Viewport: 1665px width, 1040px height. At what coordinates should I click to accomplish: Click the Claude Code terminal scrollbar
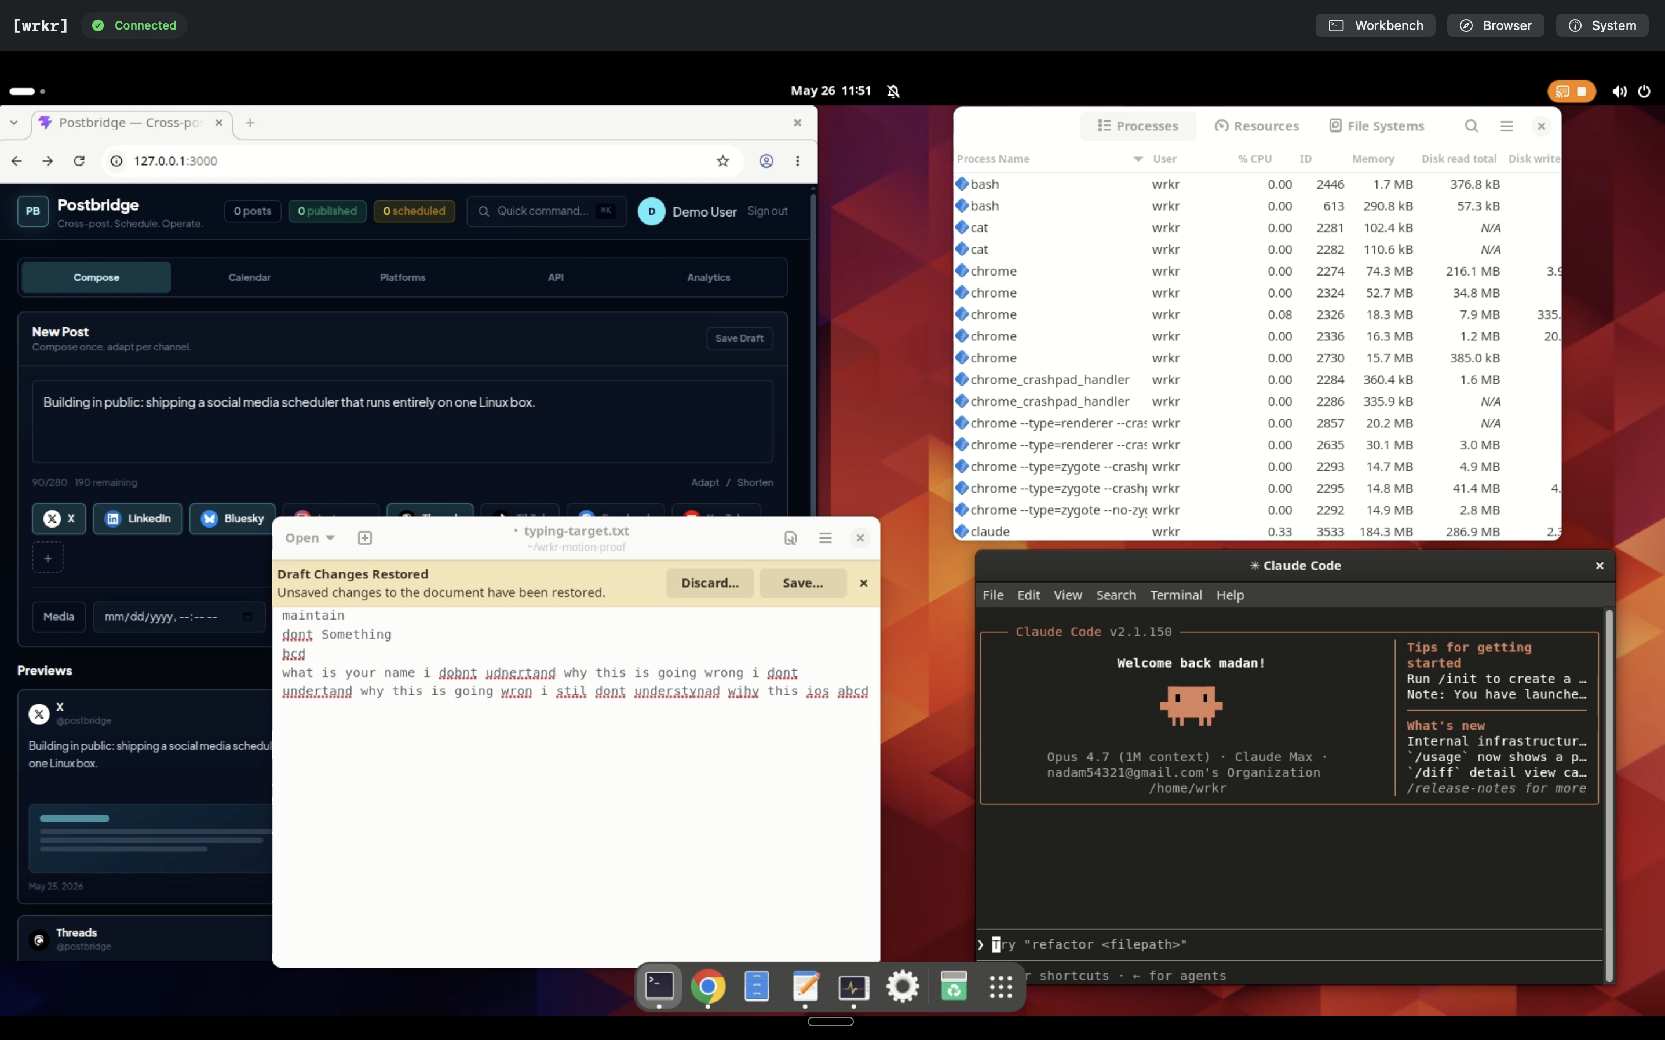pyautogui.click(x=1609, y=795)
